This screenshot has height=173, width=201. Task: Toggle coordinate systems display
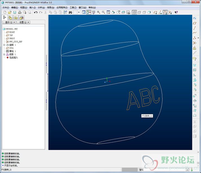pos(170,12)
